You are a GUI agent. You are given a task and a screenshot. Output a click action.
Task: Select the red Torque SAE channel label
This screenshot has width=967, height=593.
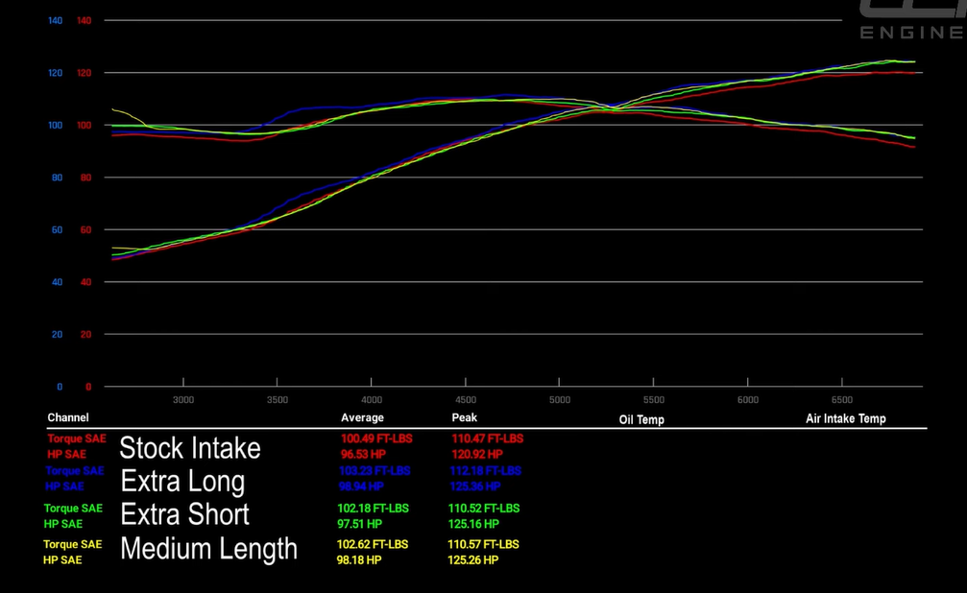pyautogui.click(x=77, y=439)
